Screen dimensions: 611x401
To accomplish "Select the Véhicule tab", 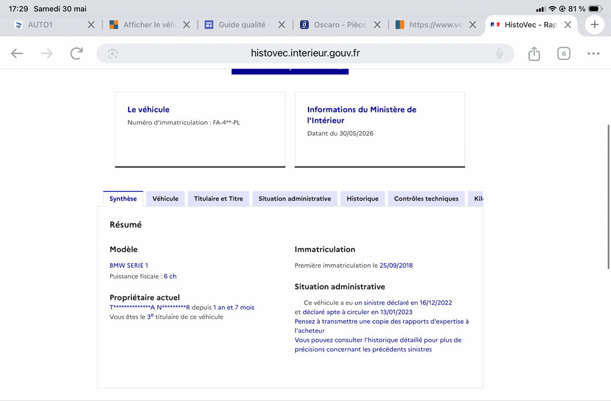I will (165, 198).
